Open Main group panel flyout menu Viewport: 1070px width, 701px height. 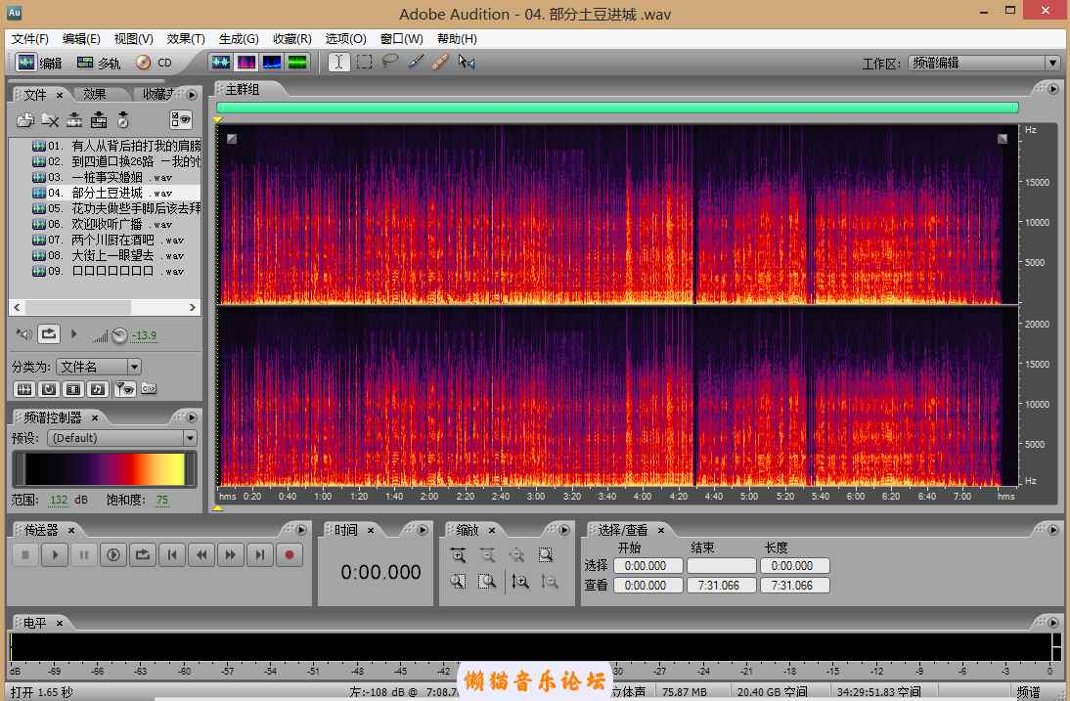(1053, 89)
